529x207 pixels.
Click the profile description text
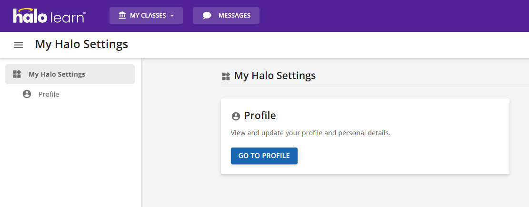(310, 133)
